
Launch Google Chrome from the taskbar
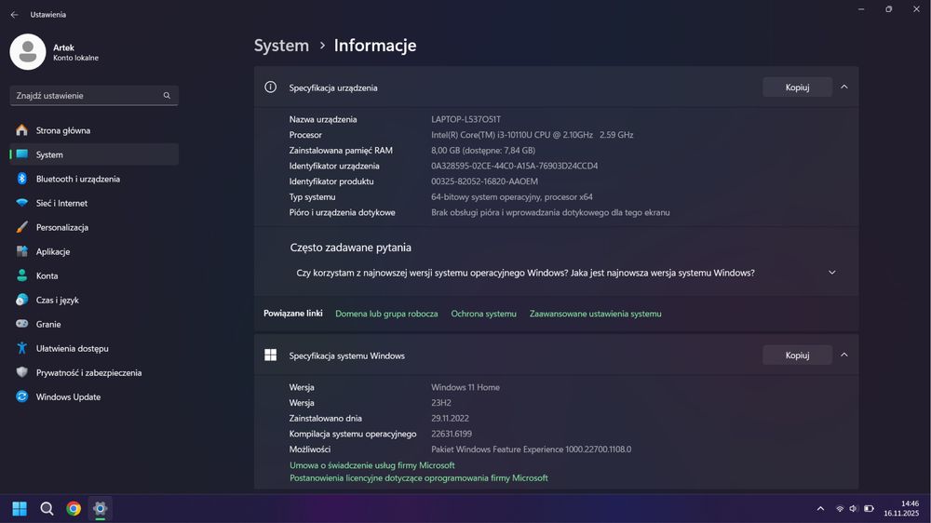click(x=74, y=509)
